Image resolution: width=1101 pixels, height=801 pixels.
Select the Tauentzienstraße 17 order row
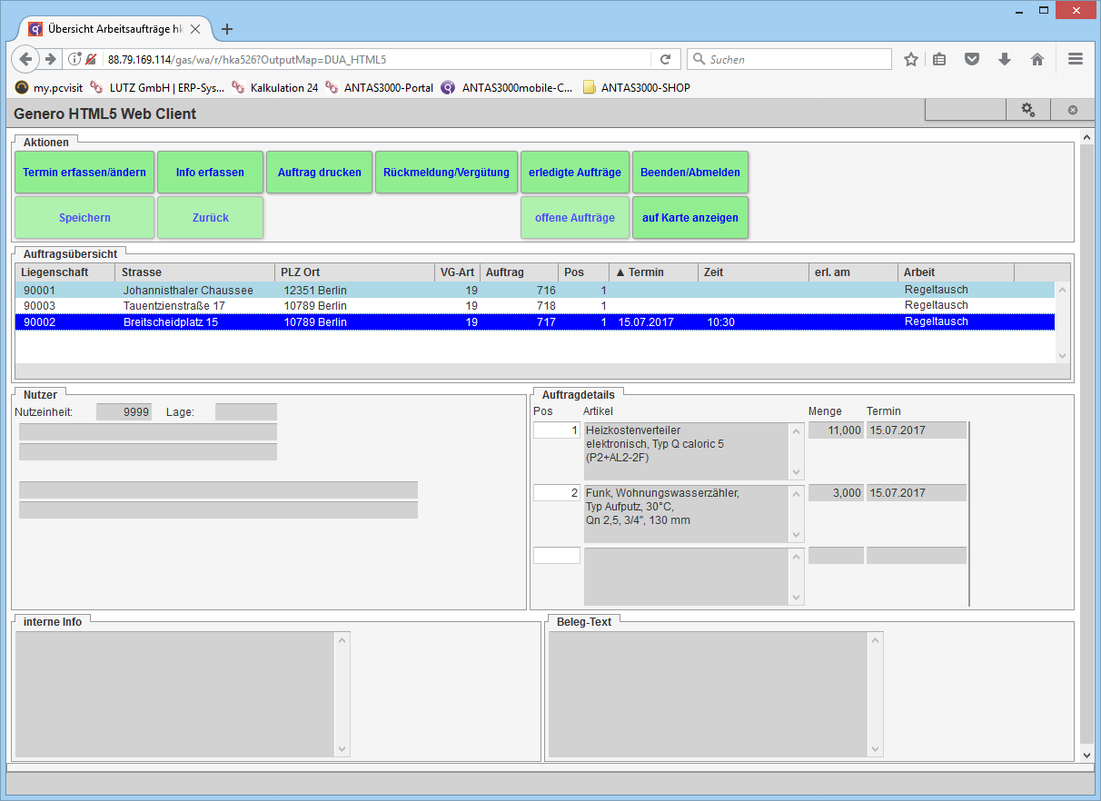point(173,306)
